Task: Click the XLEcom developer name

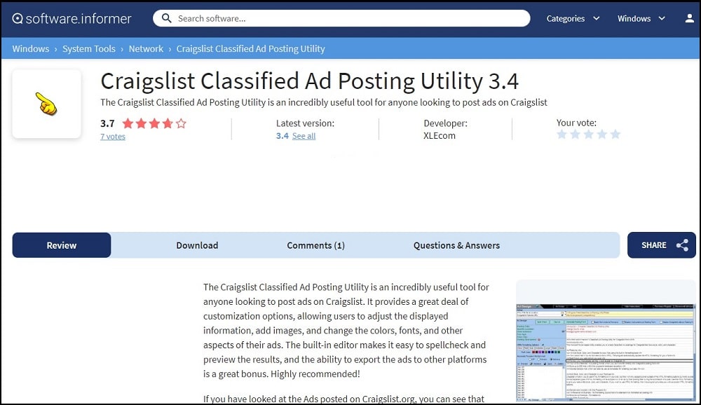Action: coord(440,136)
